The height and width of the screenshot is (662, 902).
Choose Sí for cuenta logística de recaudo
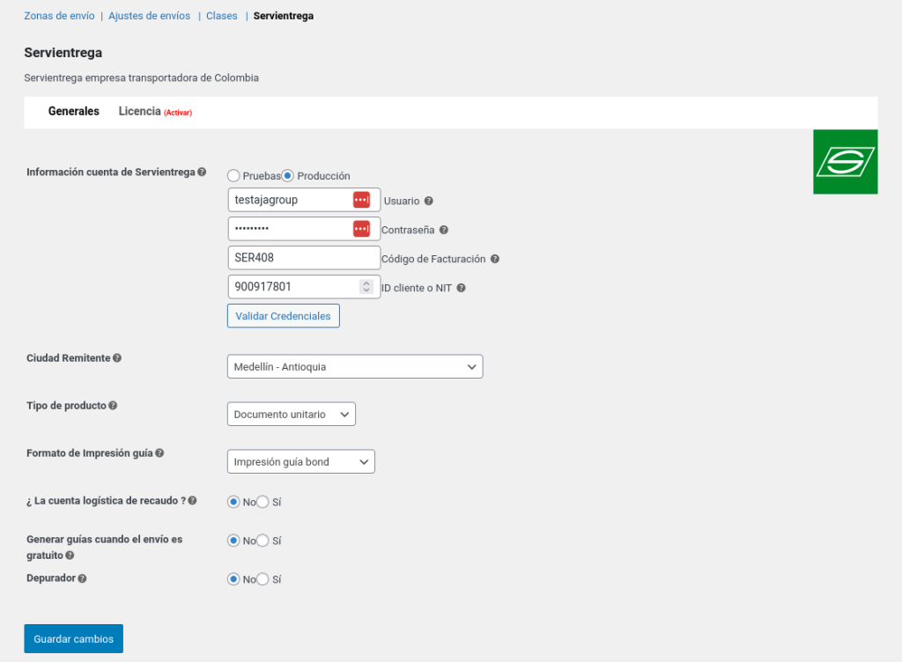pos(262,503)
